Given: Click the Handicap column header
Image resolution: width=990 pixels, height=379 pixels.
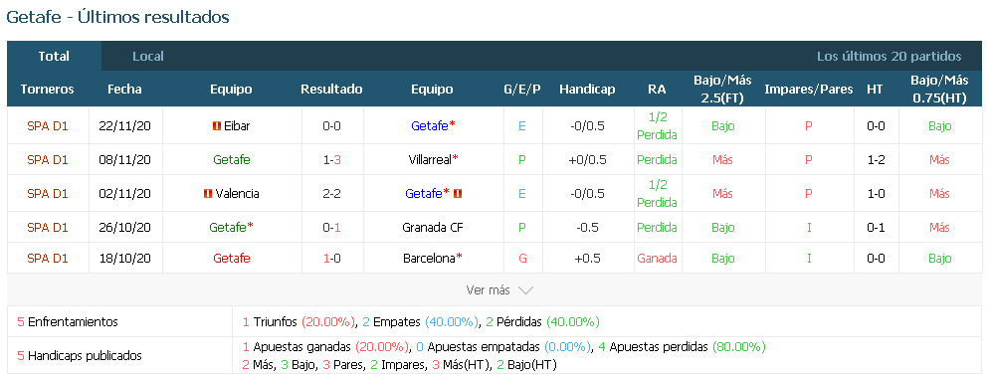Looking at the screenshot, I should pyautogui.click(x=587, y=90).
